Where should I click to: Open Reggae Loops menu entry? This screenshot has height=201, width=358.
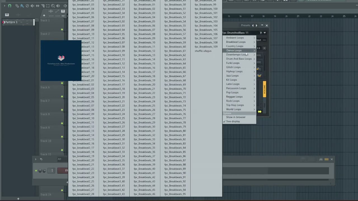point(239,97)
